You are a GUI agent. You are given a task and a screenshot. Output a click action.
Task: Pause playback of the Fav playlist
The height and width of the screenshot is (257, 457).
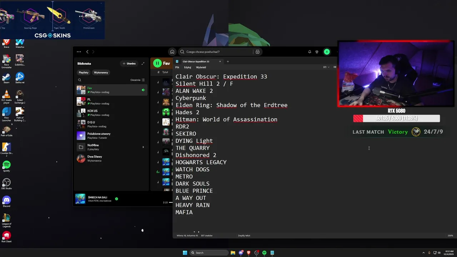click(x=157, y=63)
